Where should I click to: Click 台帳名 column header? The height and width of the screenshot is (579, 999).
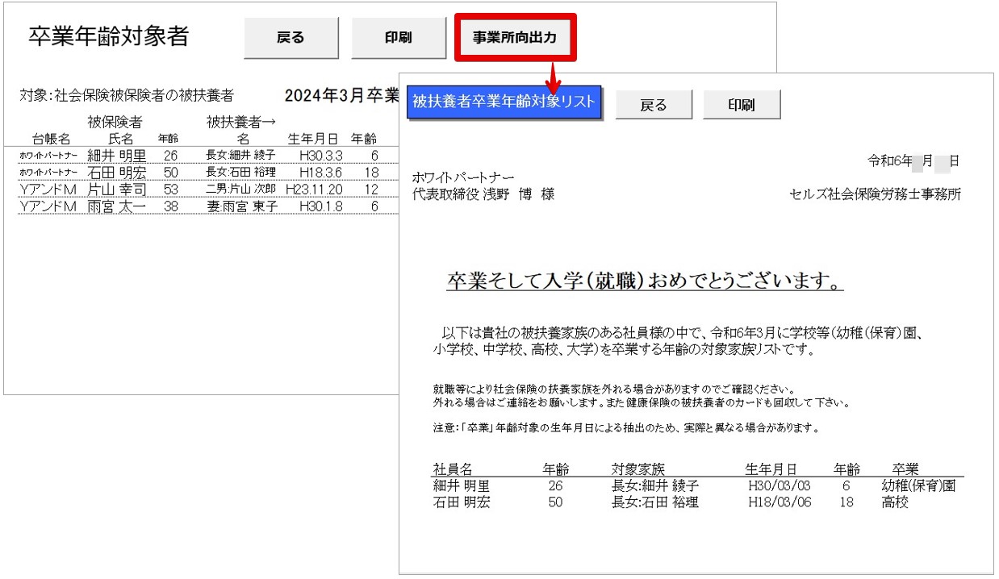tap(52, 139)
